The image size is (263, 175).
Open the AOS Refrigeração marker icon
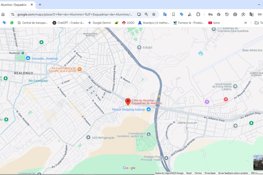(x=88, y=137)
